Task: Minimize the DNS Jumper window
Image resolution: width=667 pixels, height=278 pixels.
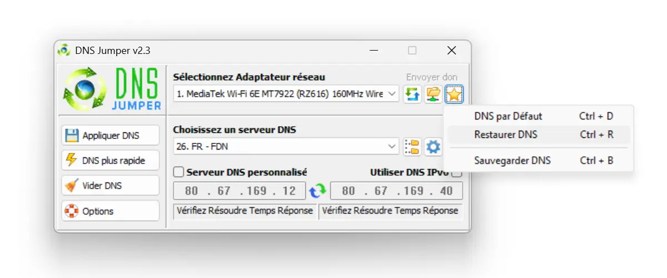Action: coord(373,51)
